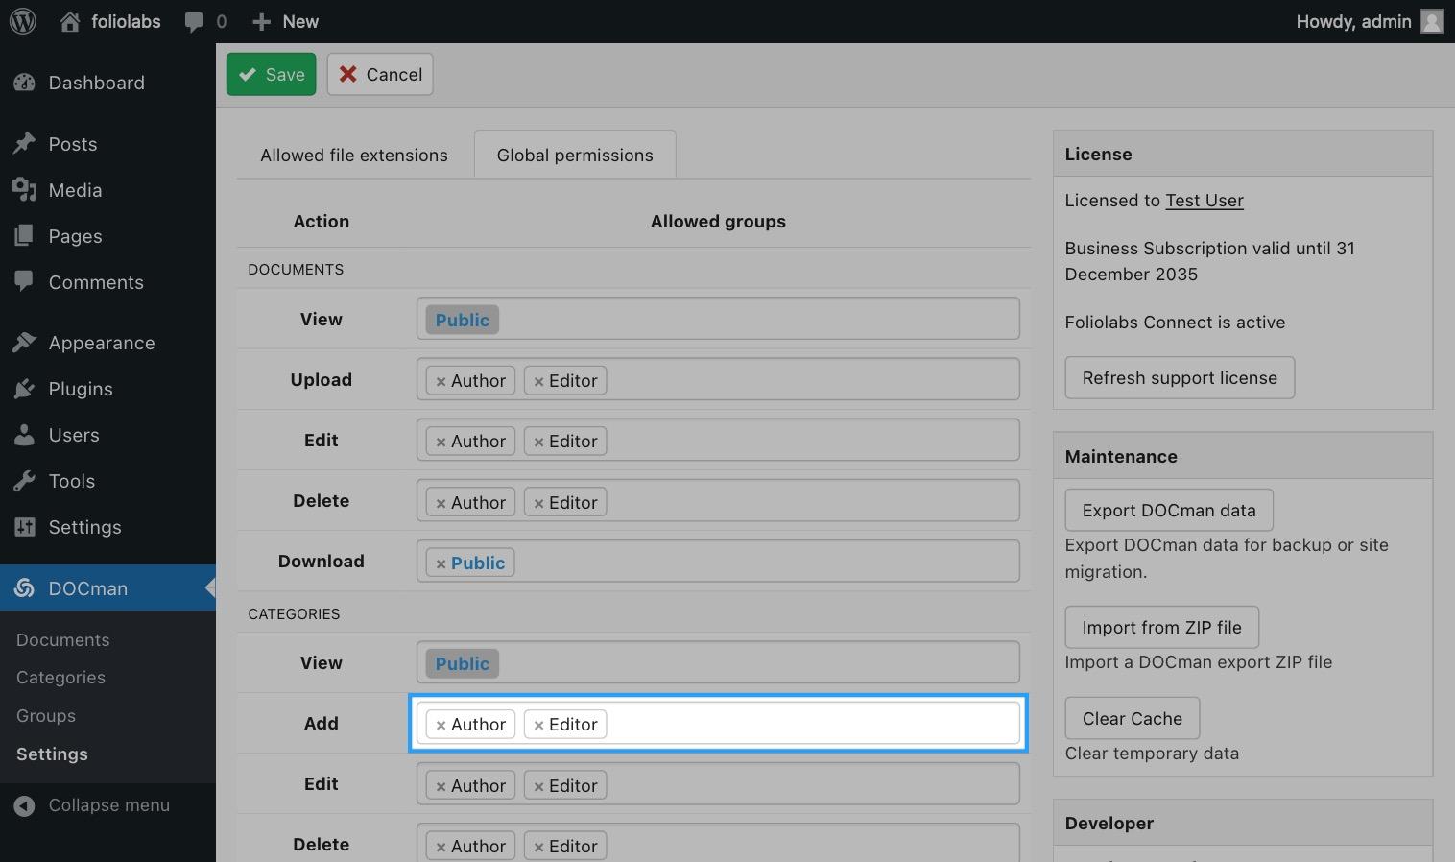Open the Users person icon

[x=24, y=435]
